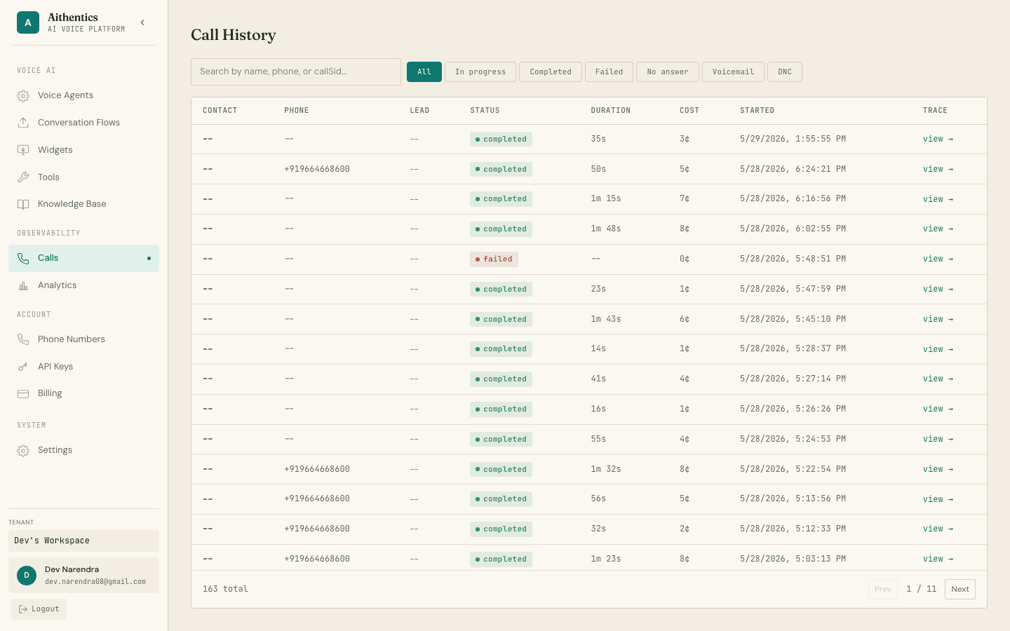1010x631 pixels.
Task: View trace for 6:24:21 PM call
Action: (x=938, y=169)
